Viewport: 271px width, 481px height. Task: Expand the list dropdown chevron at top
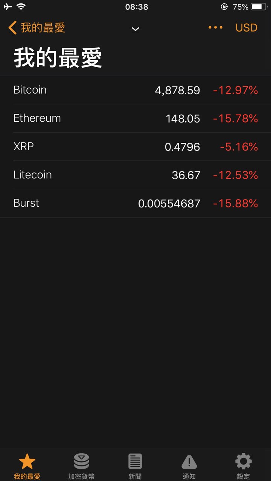[x=135, y=29]
